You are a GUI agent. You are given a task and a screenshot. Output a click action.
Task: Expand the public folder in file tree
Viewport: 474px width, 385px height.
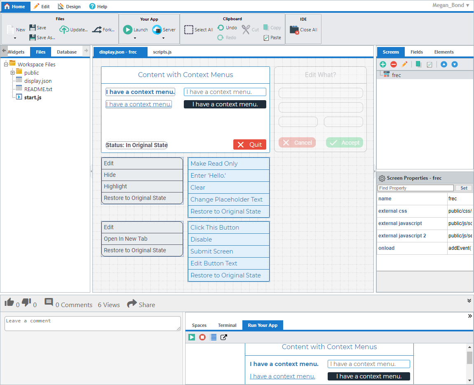coord(13,73)
